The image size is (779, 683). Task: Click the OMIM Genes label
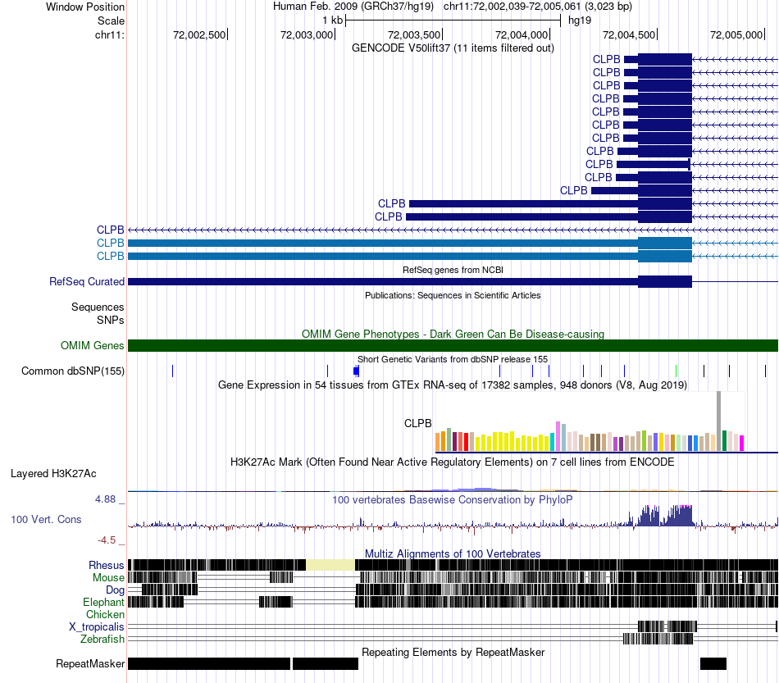[x=92, y=345]
